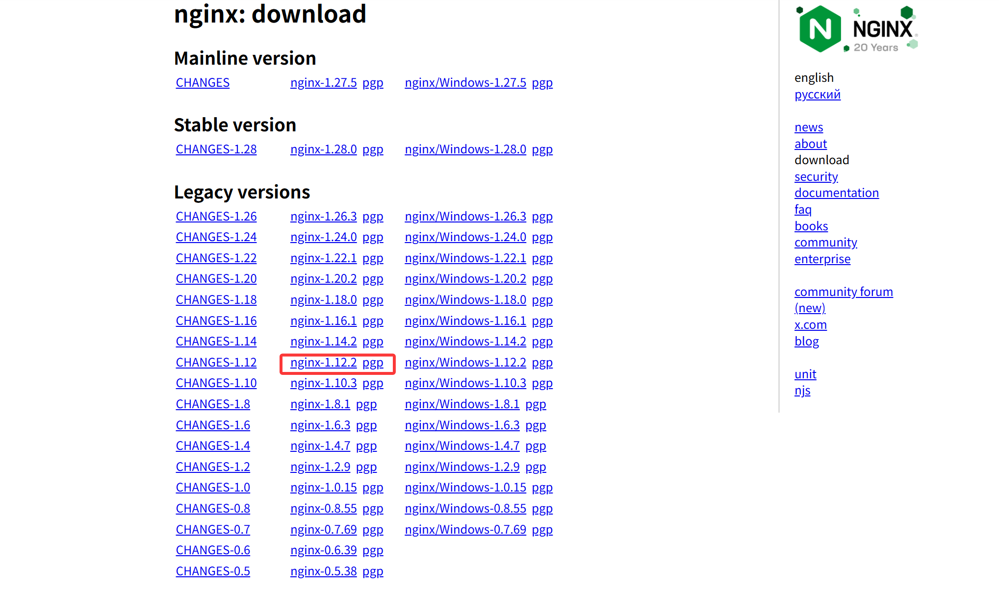Open the about page
This screenshot has width=999, height=591.
point(810,144)
